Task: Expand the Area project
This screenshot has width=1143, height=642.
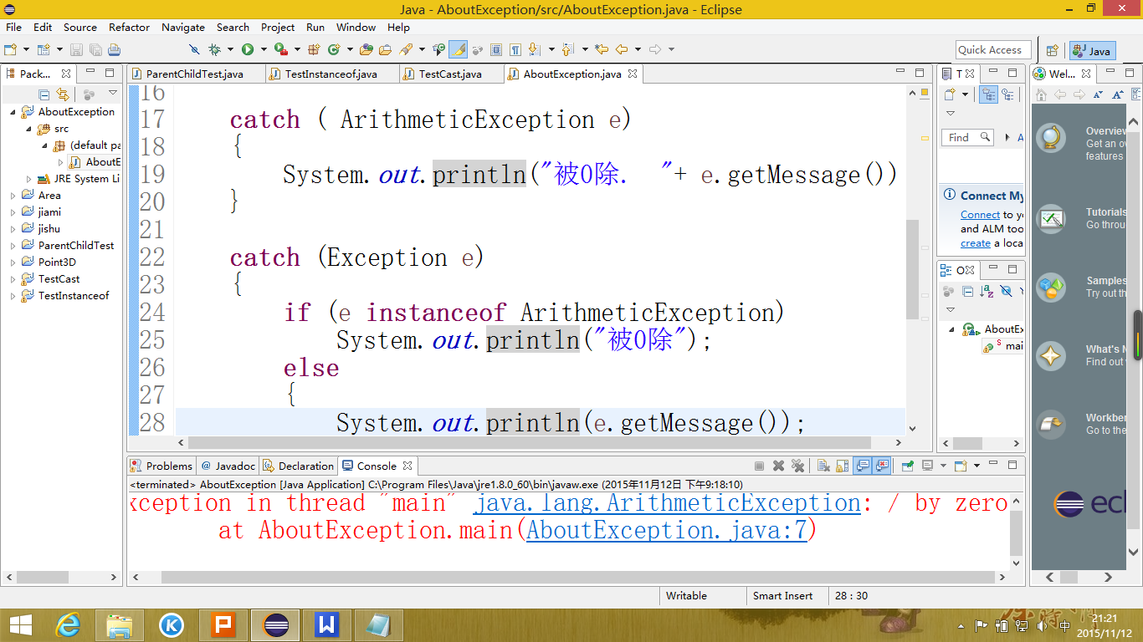Action: pos(13,196)
